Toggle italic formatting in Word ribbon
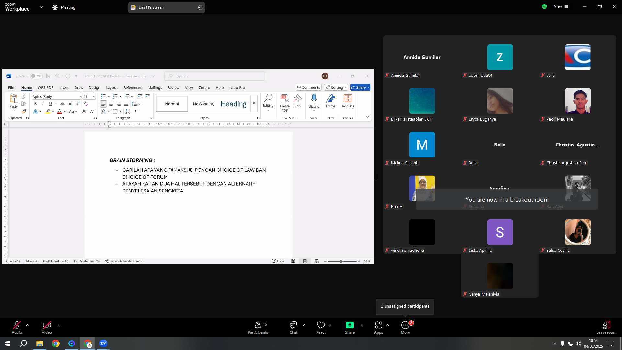Screen dimensions: 622x350 tap(43, 104)
